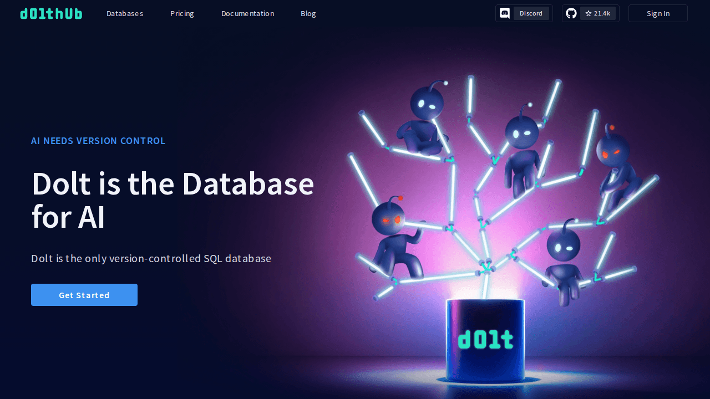Navigate to the Blog
The width and height of the screenshot is (710, 399).
tap(308, 13)
